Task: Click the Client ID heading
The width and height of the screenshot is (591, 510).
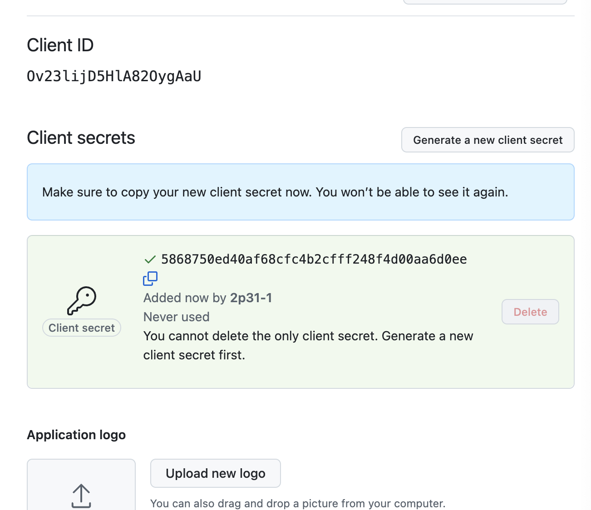Action: (60, 45)
